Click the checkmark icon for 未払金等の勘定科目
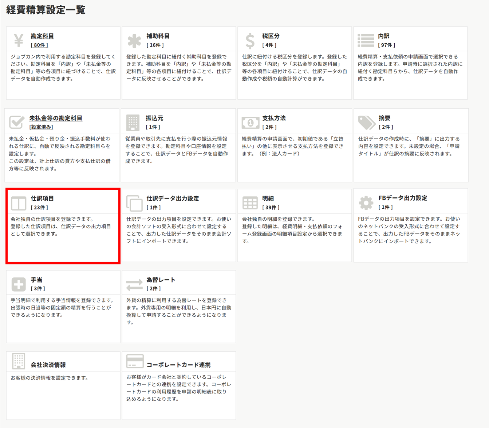Viewport: 489px width, 428px height. (x=17, y=122)
